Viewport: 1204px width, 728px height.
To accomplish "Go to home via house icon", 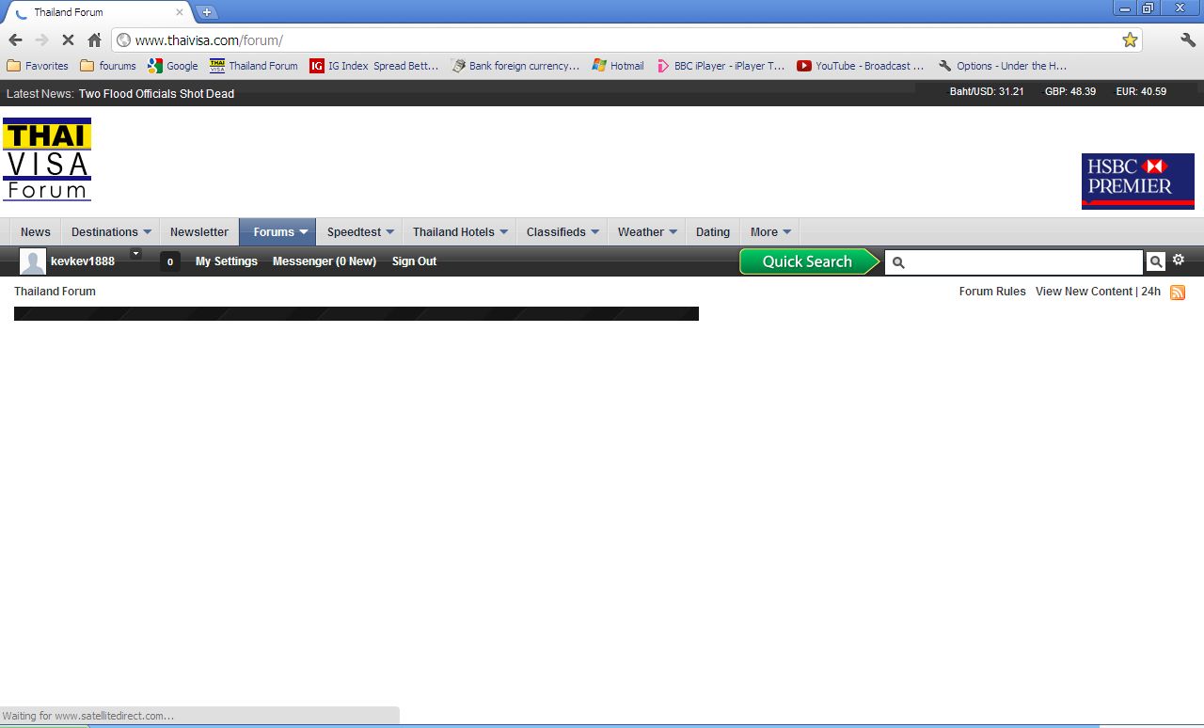I will click(94, 40).
